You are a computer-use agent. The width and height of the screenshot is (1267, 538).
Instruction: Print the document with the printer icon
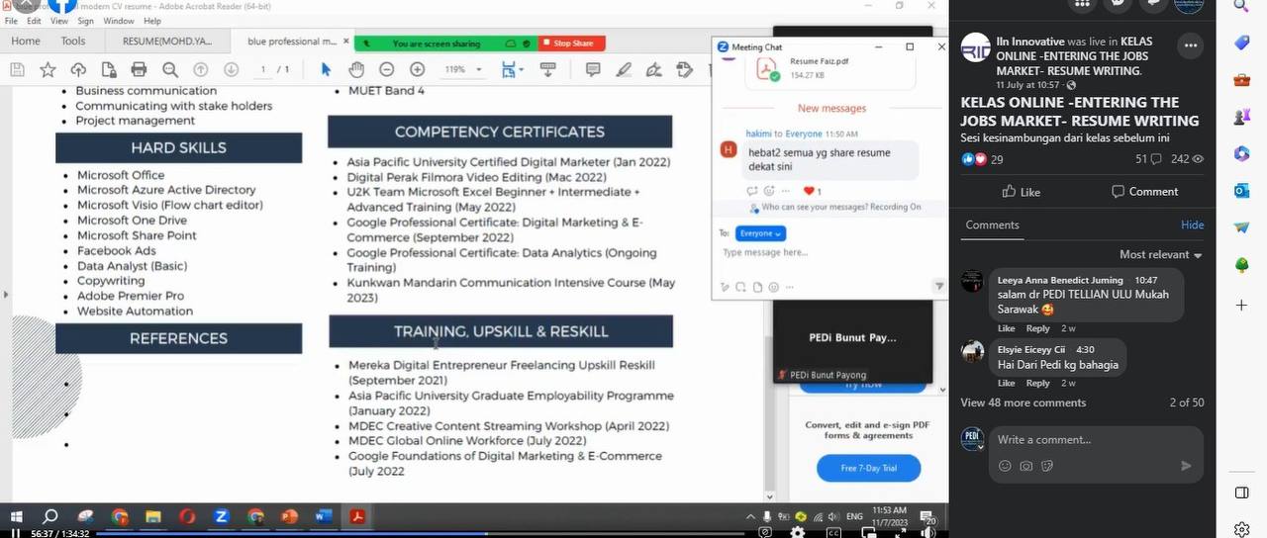point(139,69)
